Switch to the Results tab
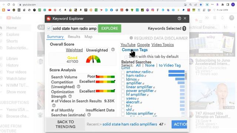Viewport: 237px width, 133px height. pos(74,37)
